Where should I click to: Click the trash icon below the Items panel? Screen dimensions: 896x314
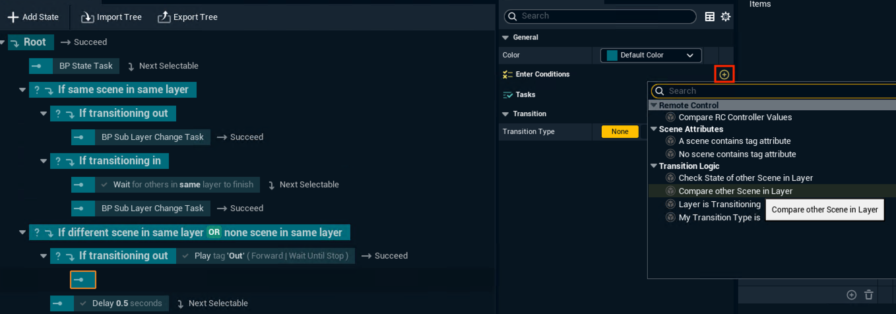pos(869,295)
